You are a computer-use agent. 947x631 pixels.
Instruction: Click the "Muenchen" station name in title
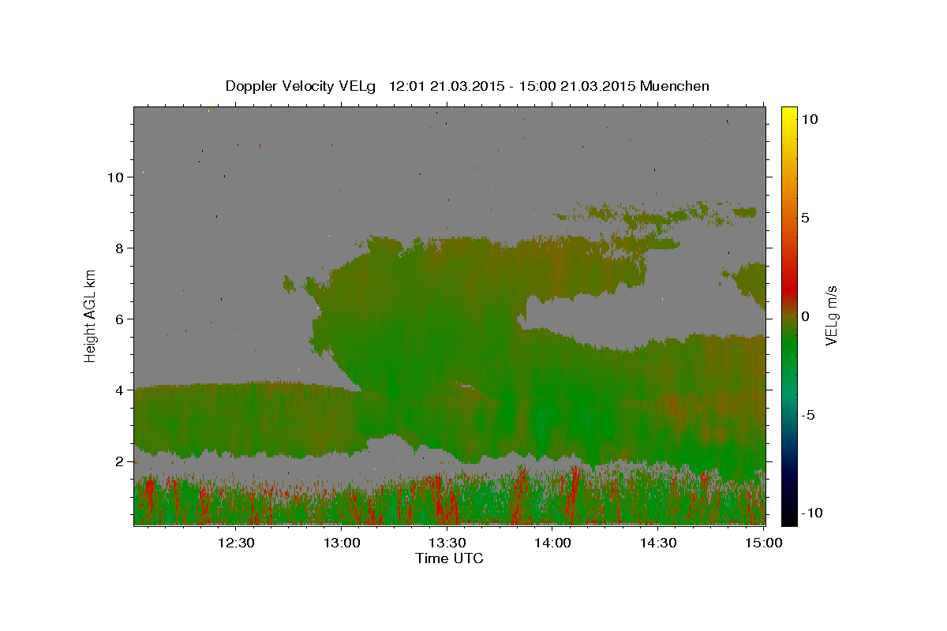click(x=675, y=86)
